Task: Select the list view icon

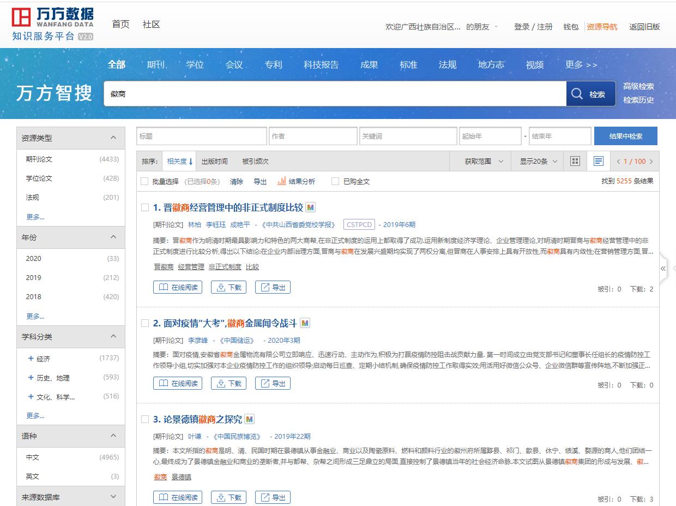Action: pyautogui.click(x=598, y=161)
